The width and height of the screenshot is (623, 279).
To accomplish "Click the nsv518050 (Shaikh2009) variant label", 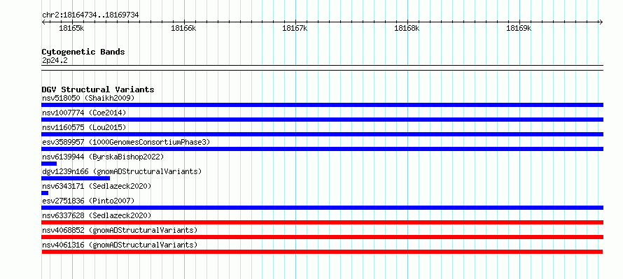I will pos(88,98).
